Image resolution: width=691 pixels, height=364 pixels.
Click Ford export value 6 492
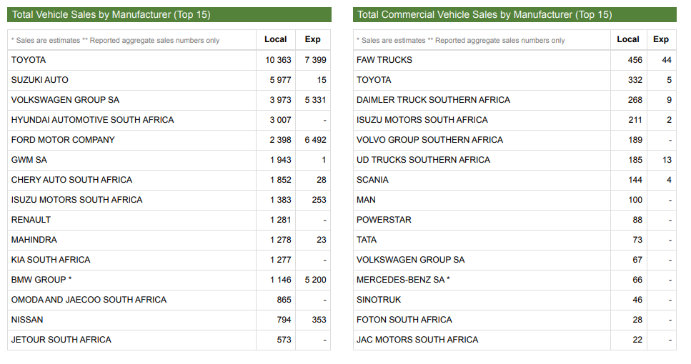pyautogui.click(x=316, y=140)
